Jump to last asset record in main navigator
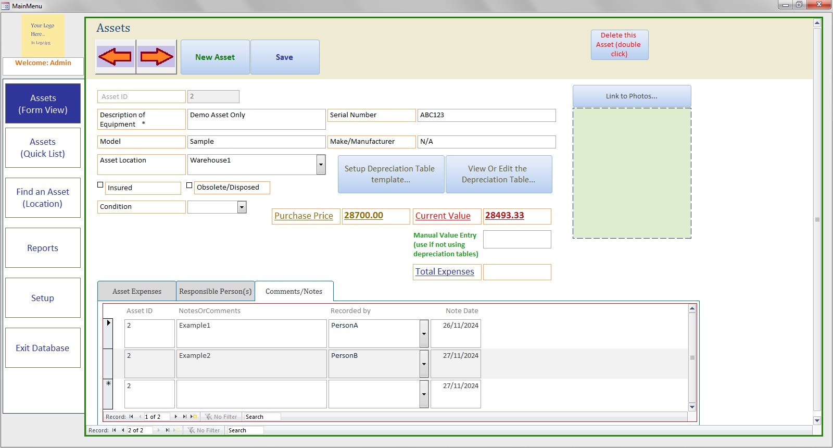 [x=167, y=430]
